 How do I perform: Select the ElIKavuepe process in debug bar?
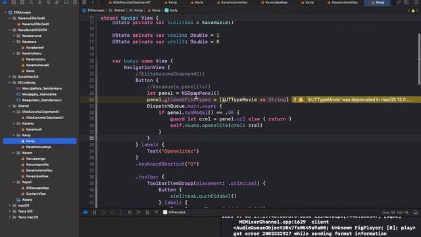[174, 212]
